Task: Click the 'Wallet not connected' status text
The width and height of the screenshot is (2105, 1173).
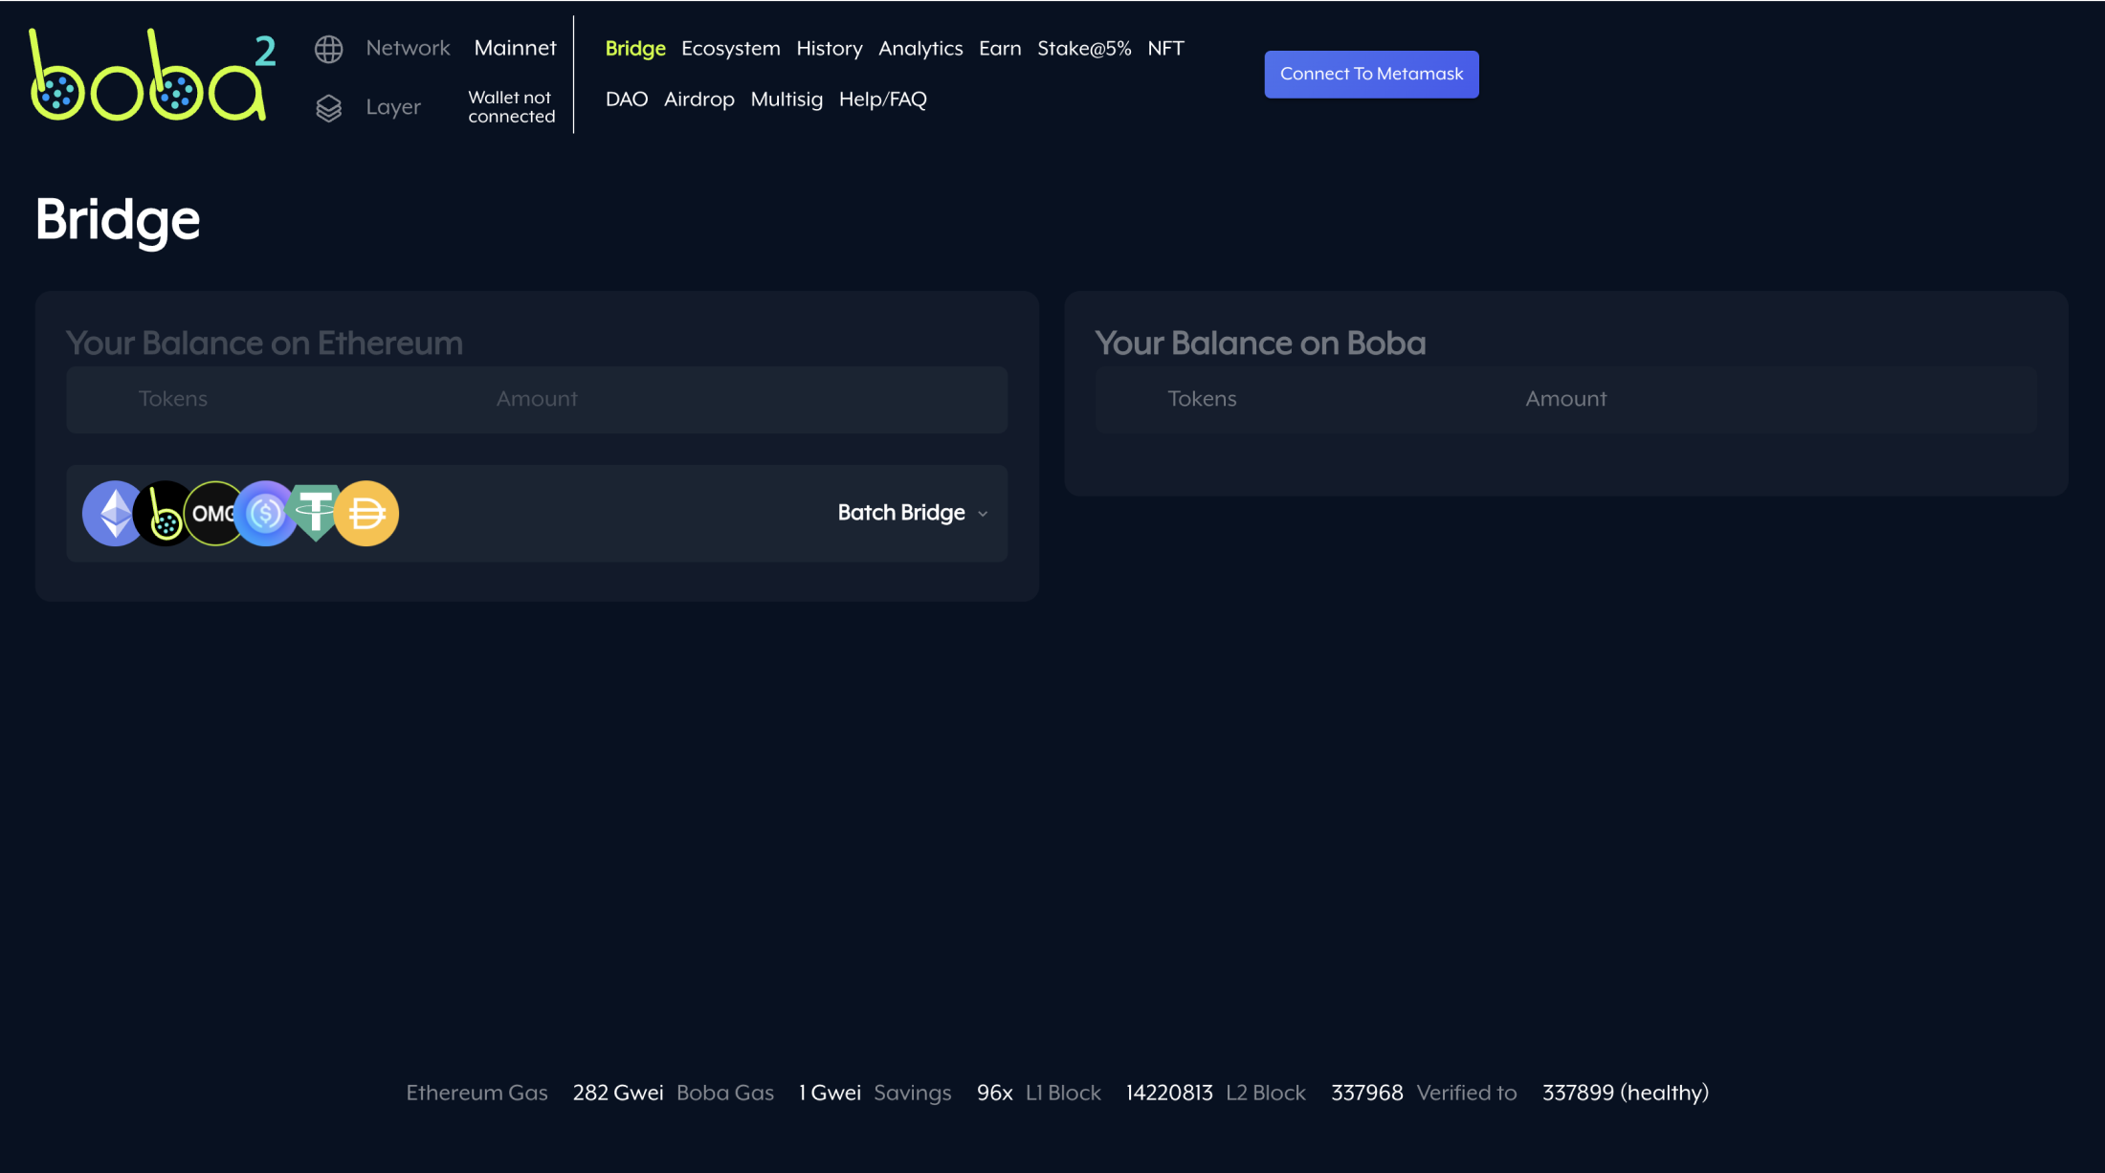Action: tap(511, 106)
